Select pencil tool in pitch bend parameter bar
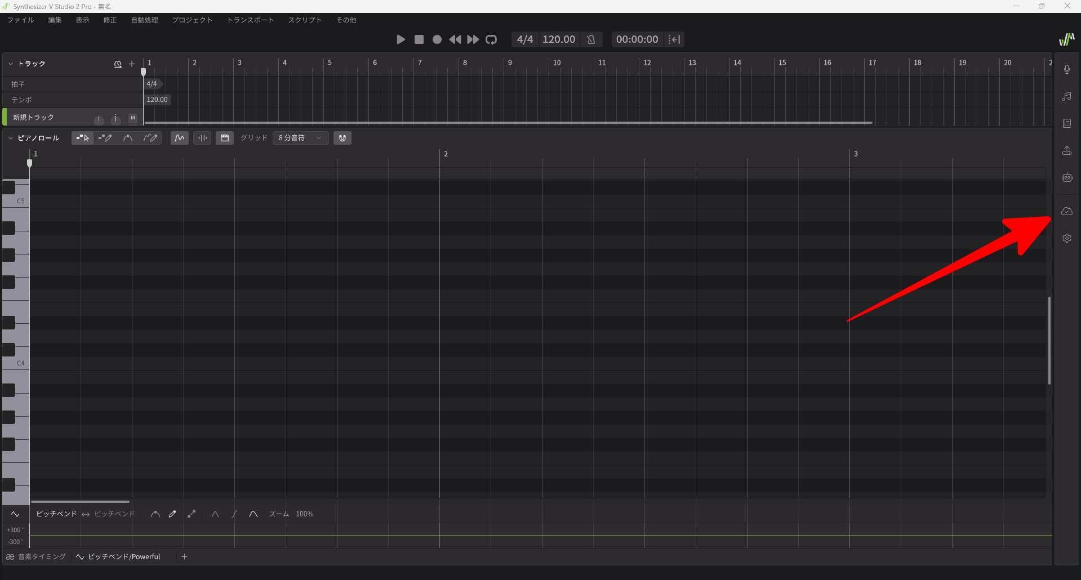 172,514
